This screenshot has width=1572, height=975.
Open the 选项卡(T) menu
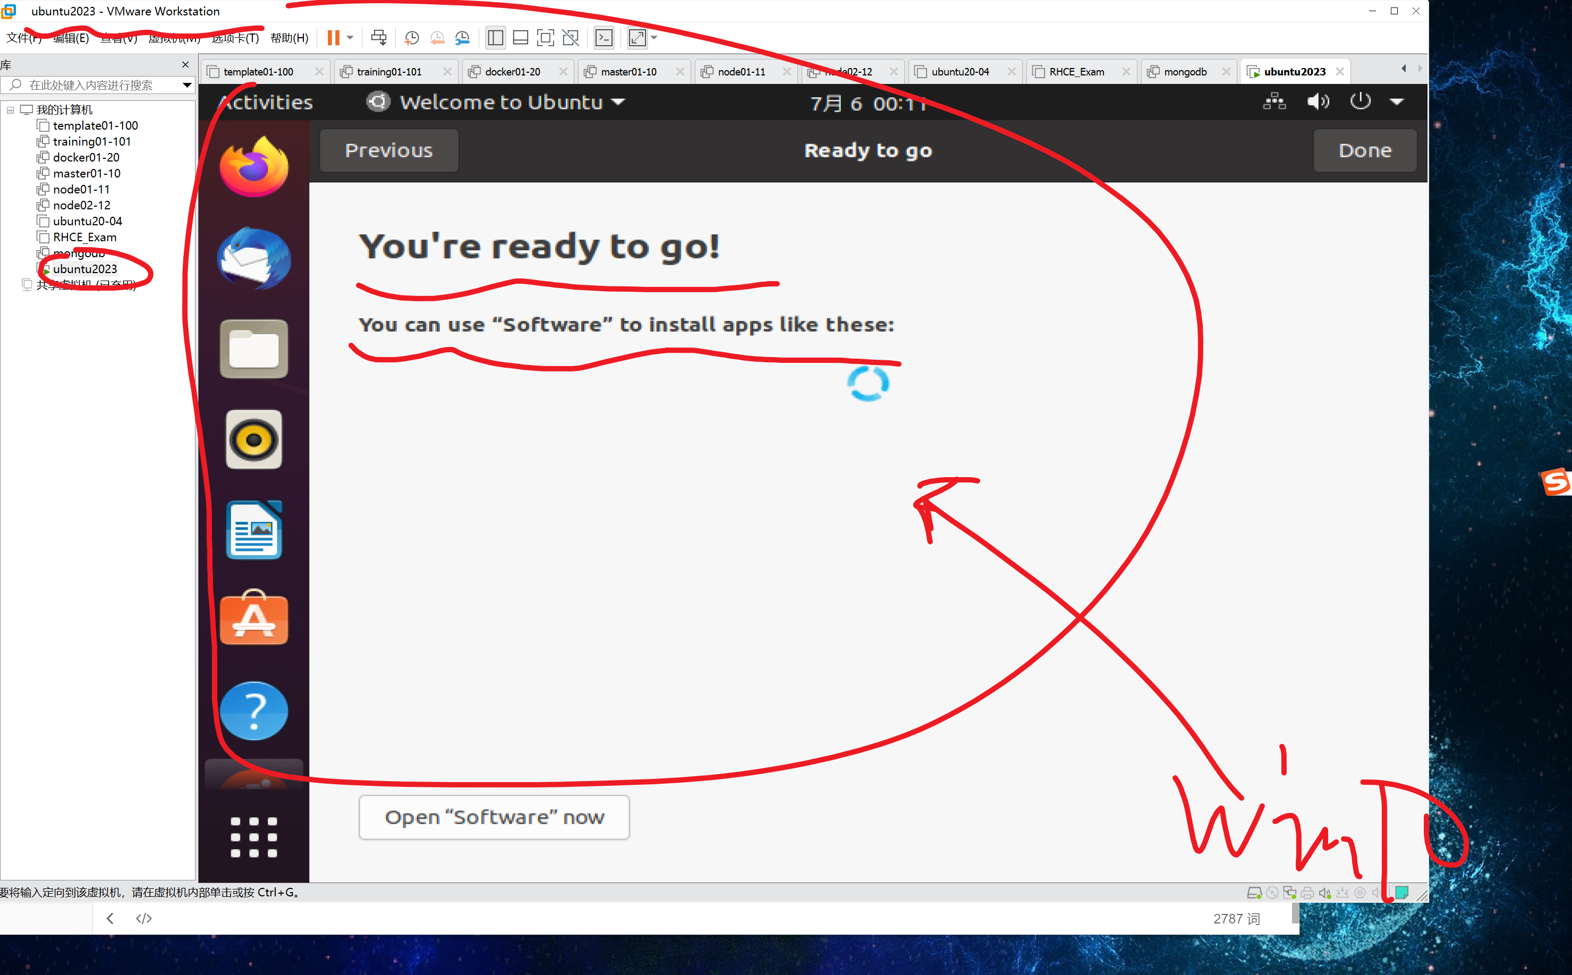[x=235, y=38]
